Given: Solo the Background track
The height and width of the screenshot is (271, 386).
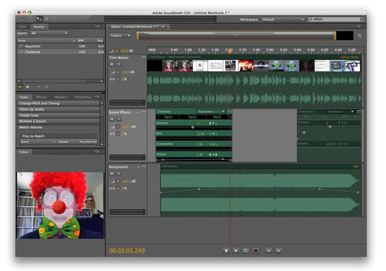Looking at the screenshot, I should pos(119,174).
